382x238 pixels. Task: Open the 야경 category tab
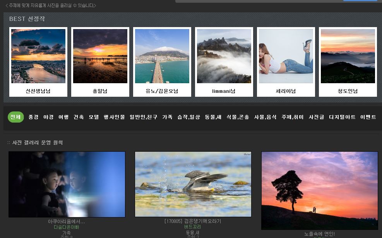click(48, 117)
